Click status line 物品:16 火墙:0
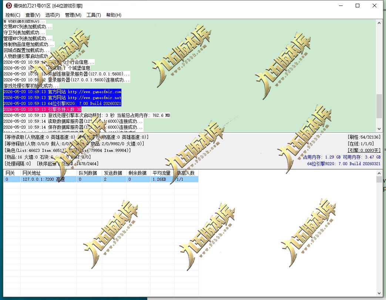The height and width of the screenshot is (300, 386). tap(48, 157)
